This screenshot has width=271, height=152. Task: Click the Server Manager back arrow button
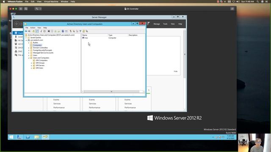(17, 24)
